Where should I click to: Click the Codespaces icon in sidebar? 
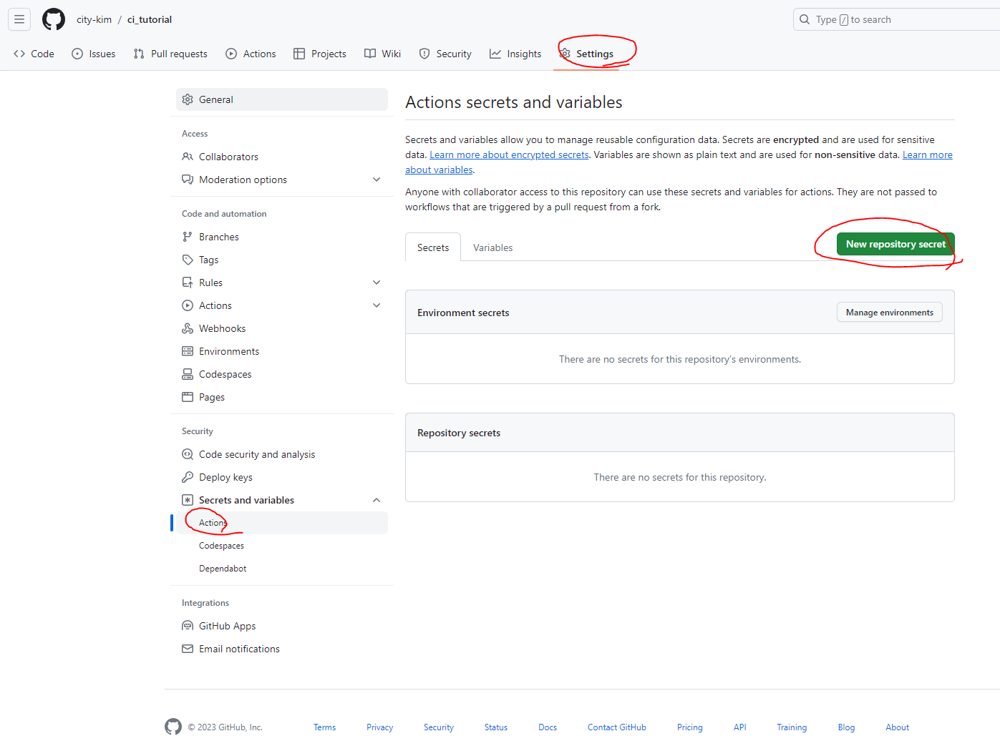pos(188,374)
